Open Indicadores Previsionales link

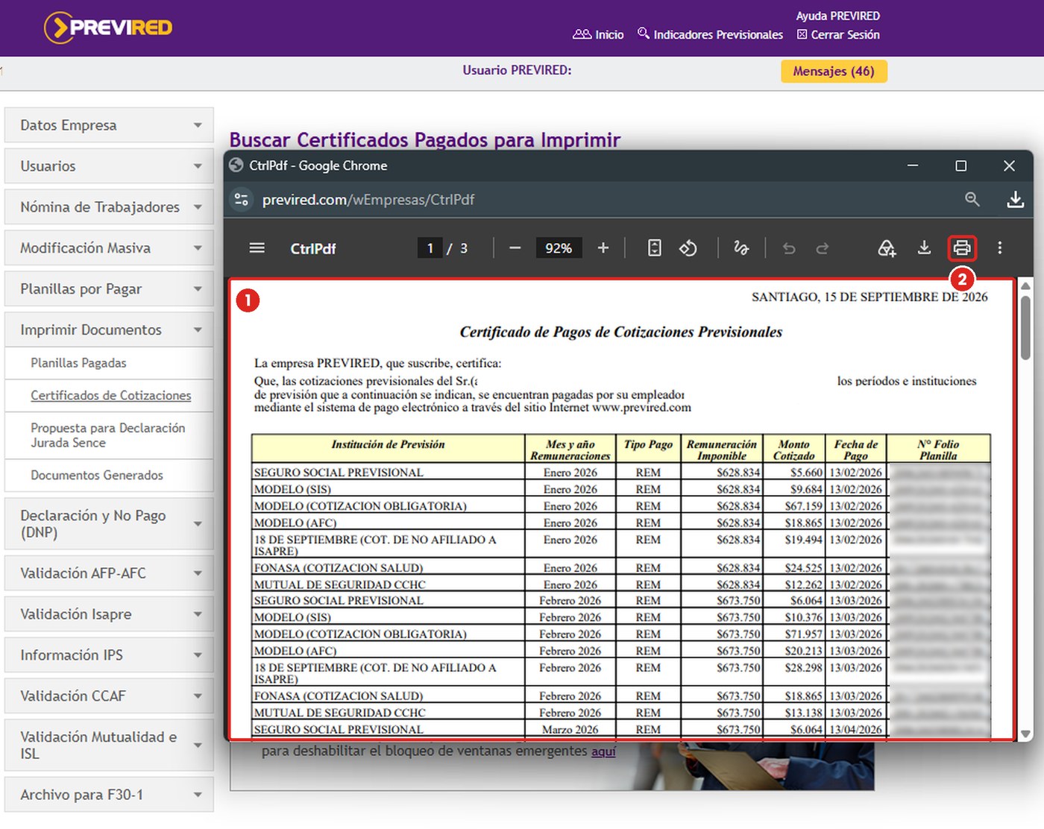click(x=710, y=34)
